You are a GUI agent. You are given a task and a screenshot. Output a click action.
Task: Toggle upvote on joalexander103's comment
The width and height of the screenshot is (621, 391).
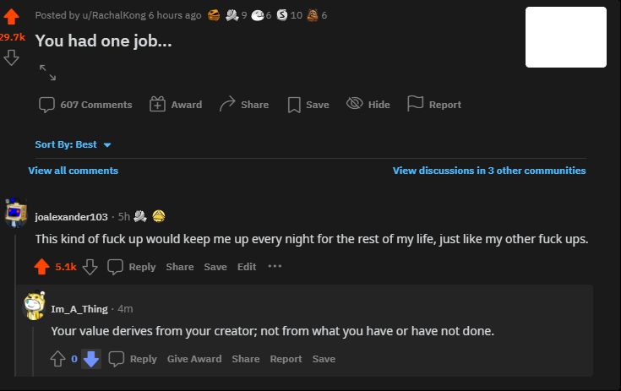click(41, 267)
